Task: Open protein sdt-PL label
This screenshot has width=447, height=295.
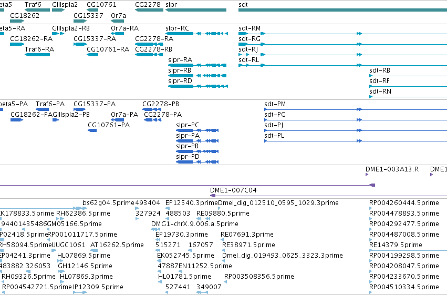Action: coord(274,136)
